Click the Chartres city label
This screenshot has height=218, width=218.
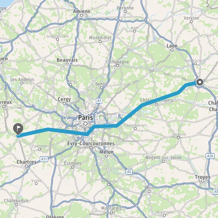tap(27, 162)
